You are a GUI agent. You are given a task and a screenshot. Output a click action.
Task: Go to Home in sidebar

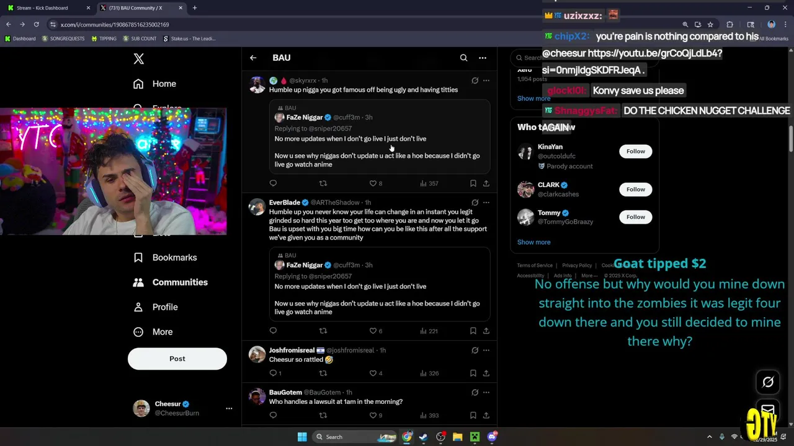pyautogui.click(x=154, y=84)
